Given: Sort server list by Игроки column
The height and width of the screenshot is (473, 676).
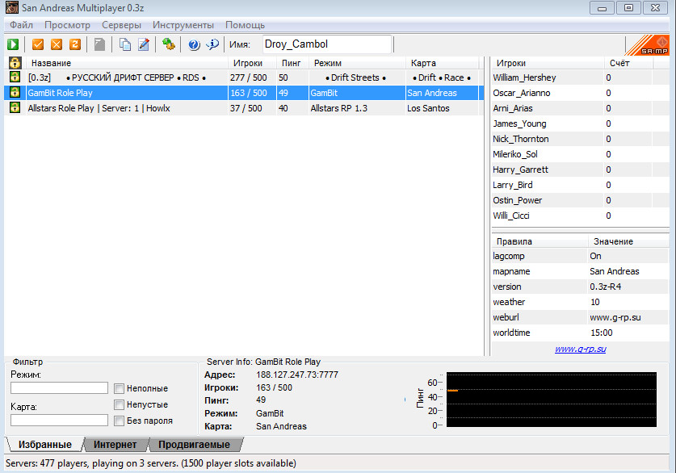Looking at the screenshot, I should coord(252,63).
